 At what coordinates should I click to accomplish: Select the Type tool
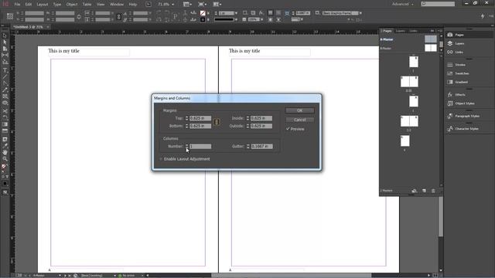(x=5, y=70)
